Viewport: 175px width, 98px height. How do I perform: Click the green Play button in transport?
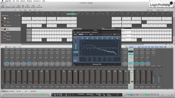pos(42,95)
